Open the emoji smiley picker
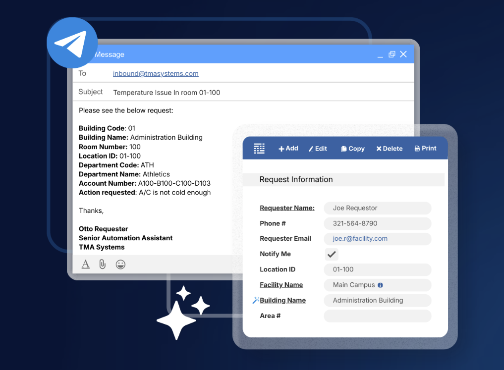This screenshot has width=504, height=370. tap(120, 264)
